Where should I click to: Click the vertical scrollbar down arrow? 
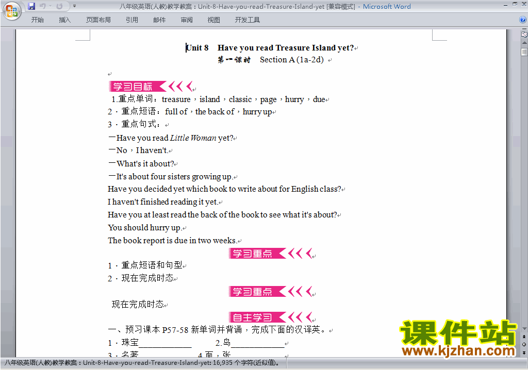524,329
